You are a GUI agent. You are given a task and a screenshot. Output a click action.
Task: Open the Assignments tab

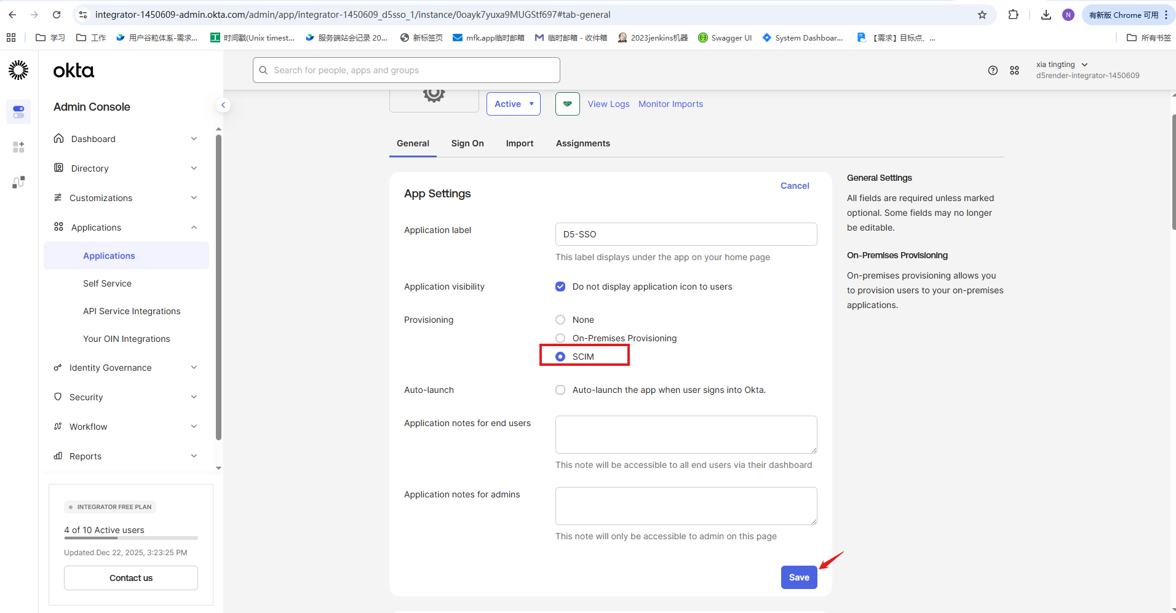pyautogui.click(x=582, y=143)
